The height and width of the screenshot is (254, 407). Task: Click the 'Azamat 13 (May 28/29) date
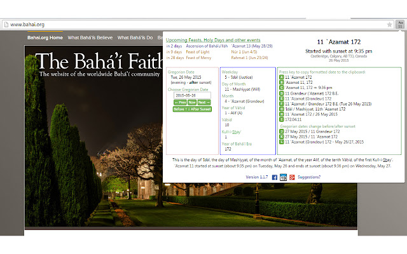click(252, 46)
